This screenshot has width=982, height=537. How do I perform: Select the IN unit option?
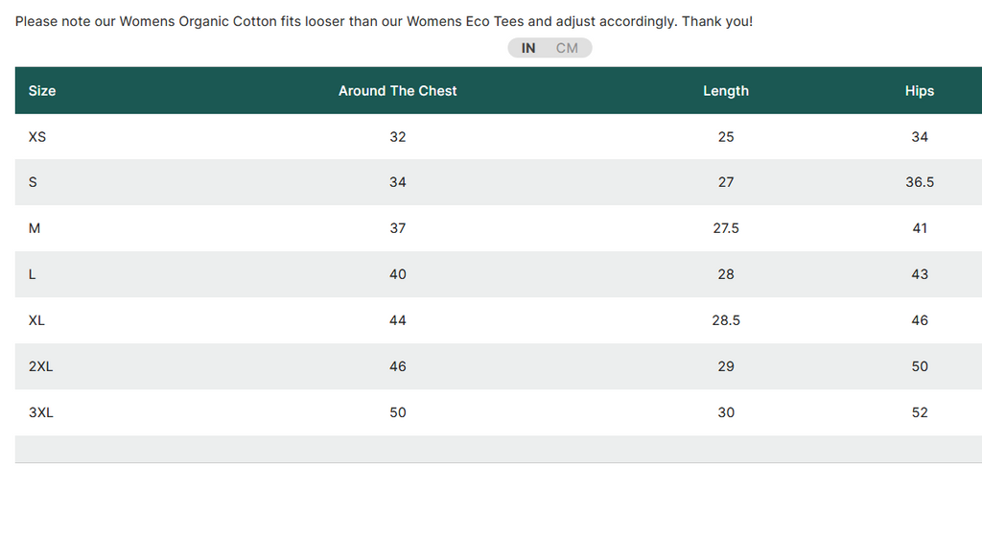[528, 48]
